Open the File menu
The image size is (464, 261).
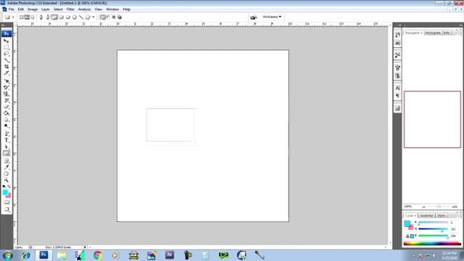(x=12, y=9)
